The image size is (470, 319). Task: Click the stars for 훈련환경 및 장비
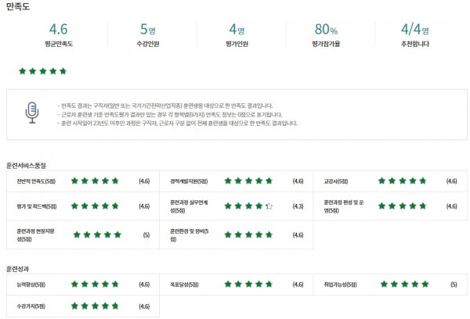click(248, 235)
